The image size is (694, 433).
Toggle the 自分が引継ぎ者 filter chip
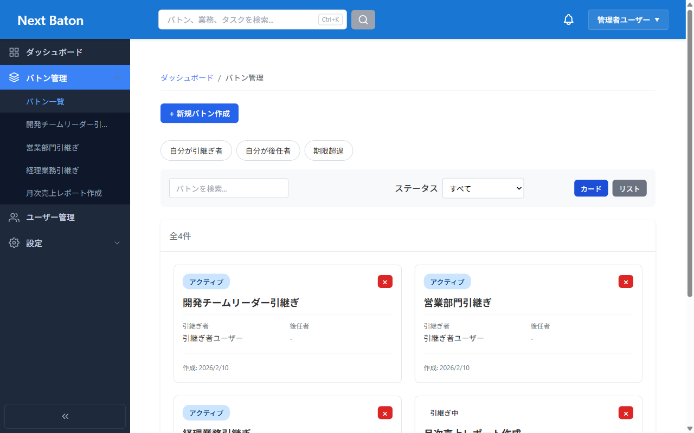click(x=196, y=150)
